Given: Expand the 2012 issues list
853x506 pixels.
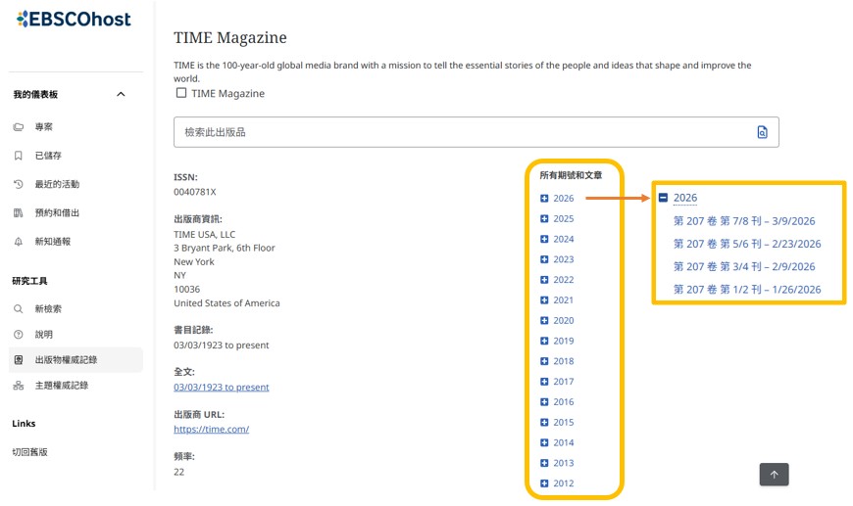Looking at the screenshot, I should 545,483.
